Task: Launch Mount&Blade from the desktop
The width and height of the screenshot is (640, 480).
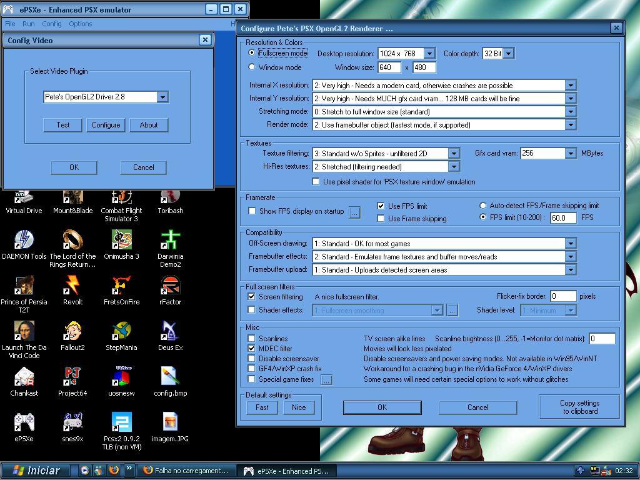Action: tap(72, 203)
